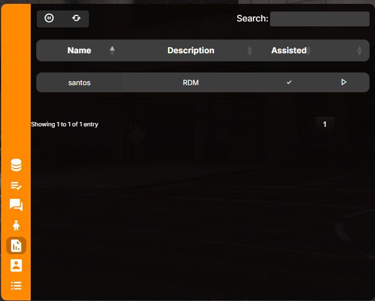The width and height of the screenshot is (375, 301).
Task: Click the pause icon in the toolbar
Action: (49, 18)
